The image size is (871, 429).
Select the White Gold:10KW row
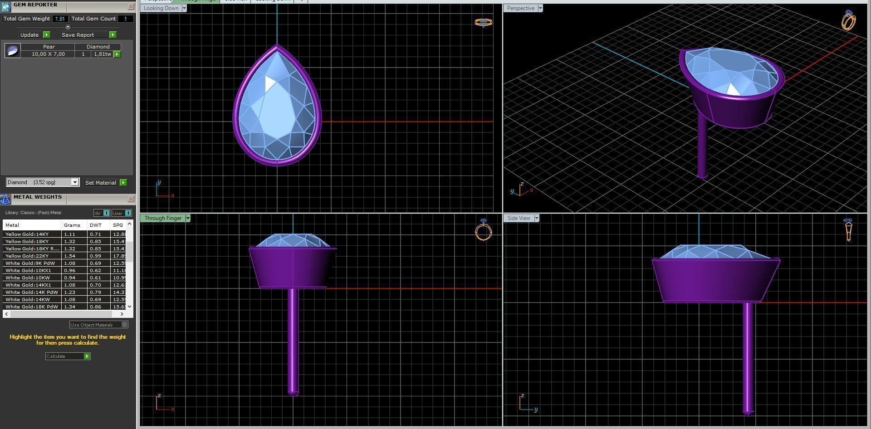tap(64, 278)
